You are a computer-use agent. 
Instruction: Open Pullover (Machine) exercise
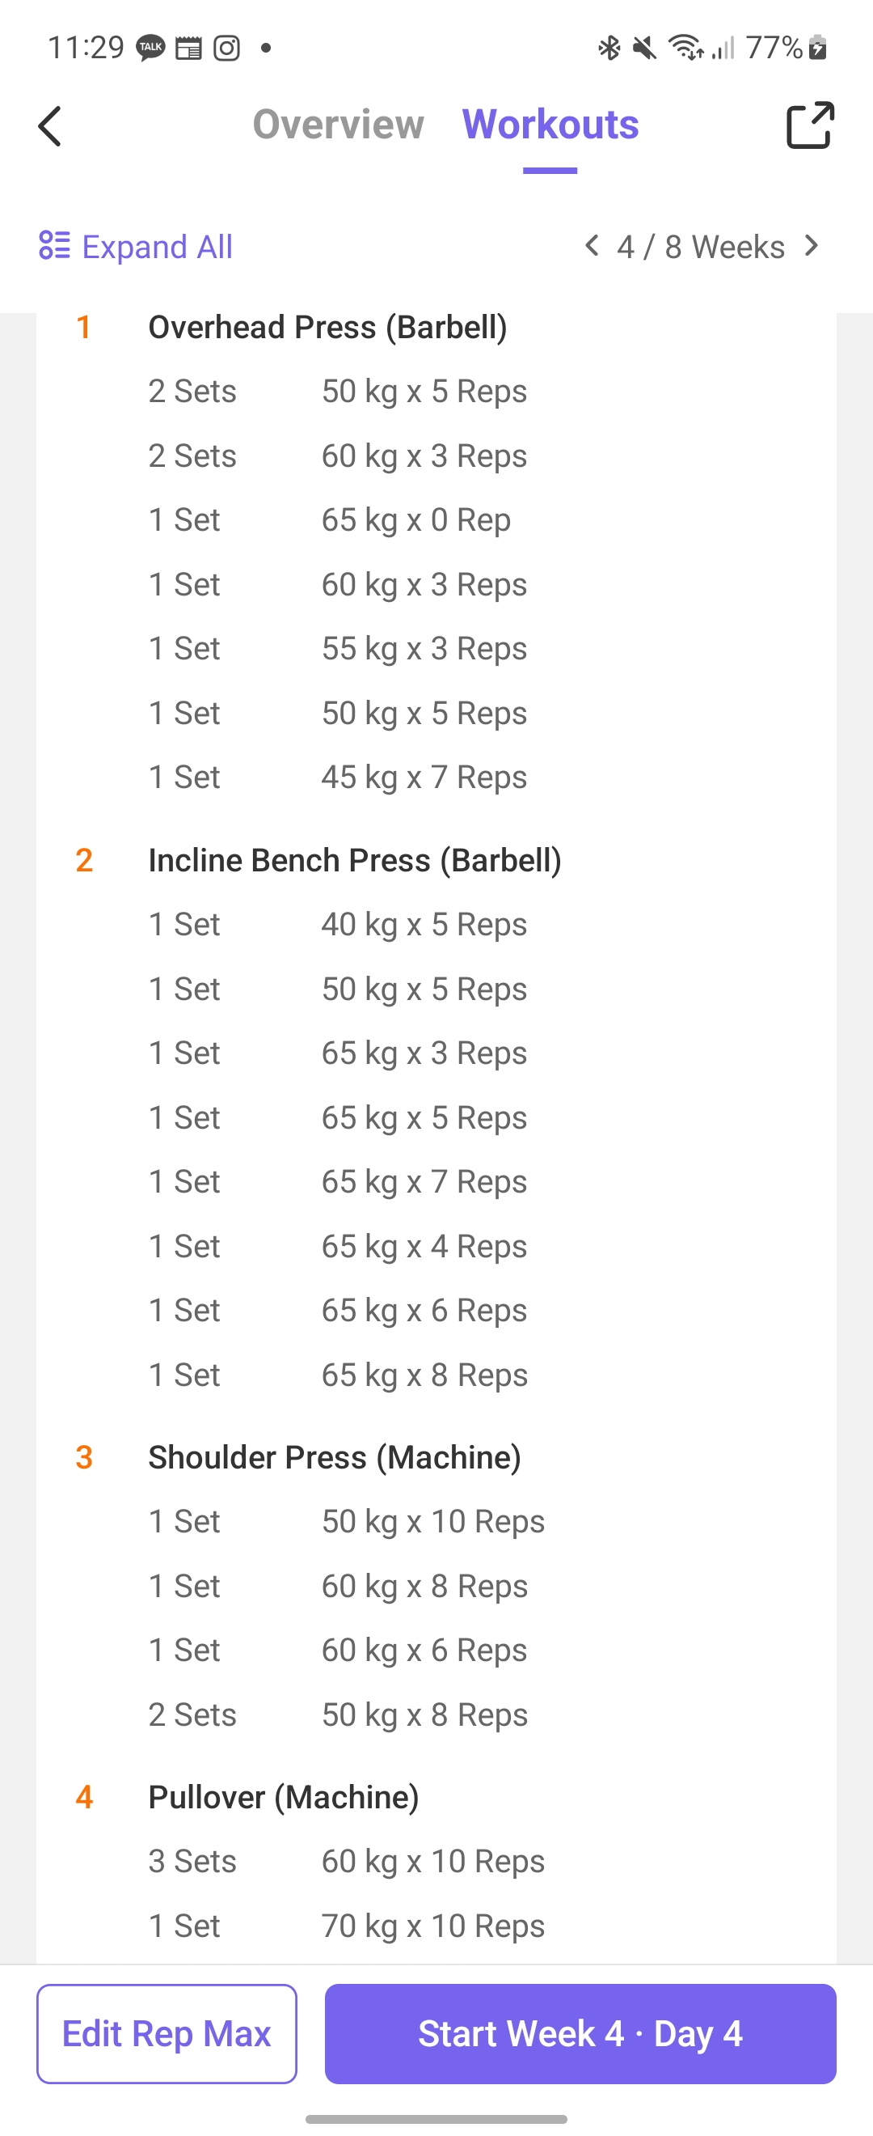coord(283,1798)
